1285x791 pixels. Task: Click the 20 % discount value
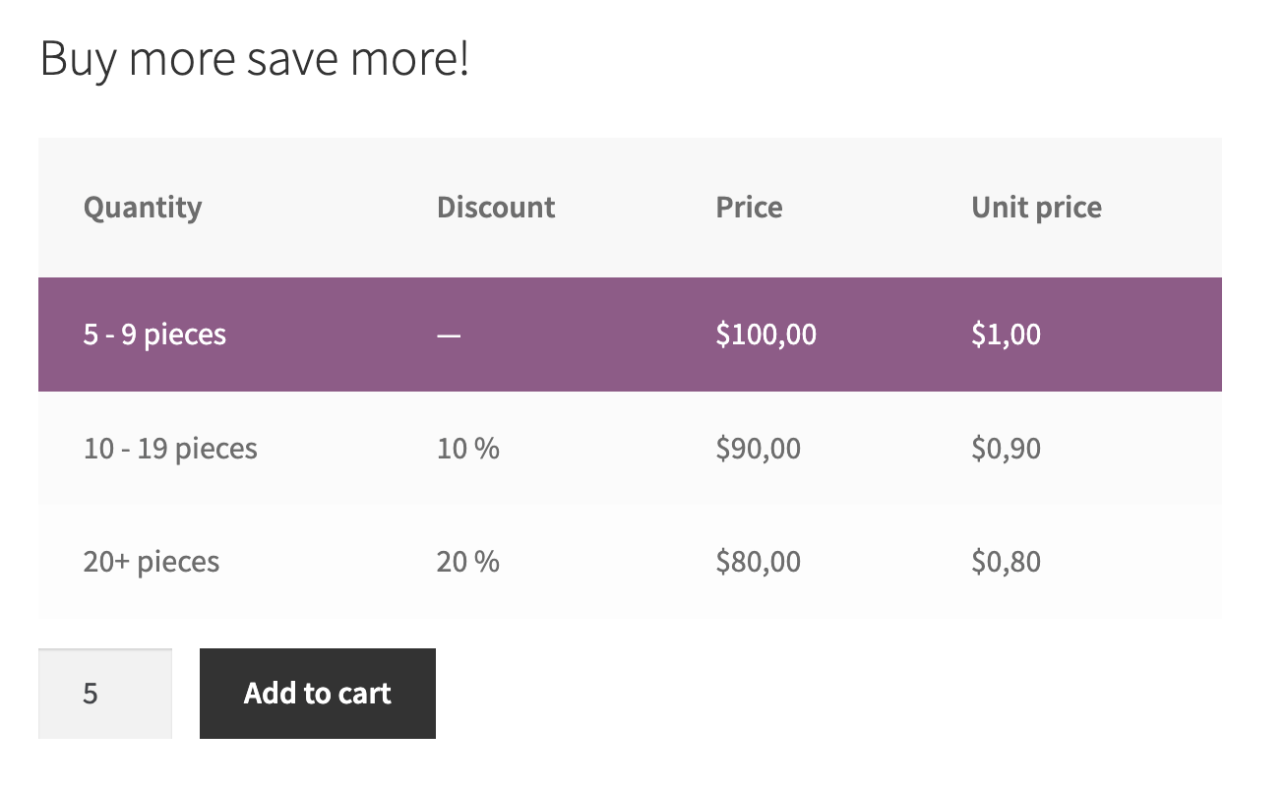[468, 561]
